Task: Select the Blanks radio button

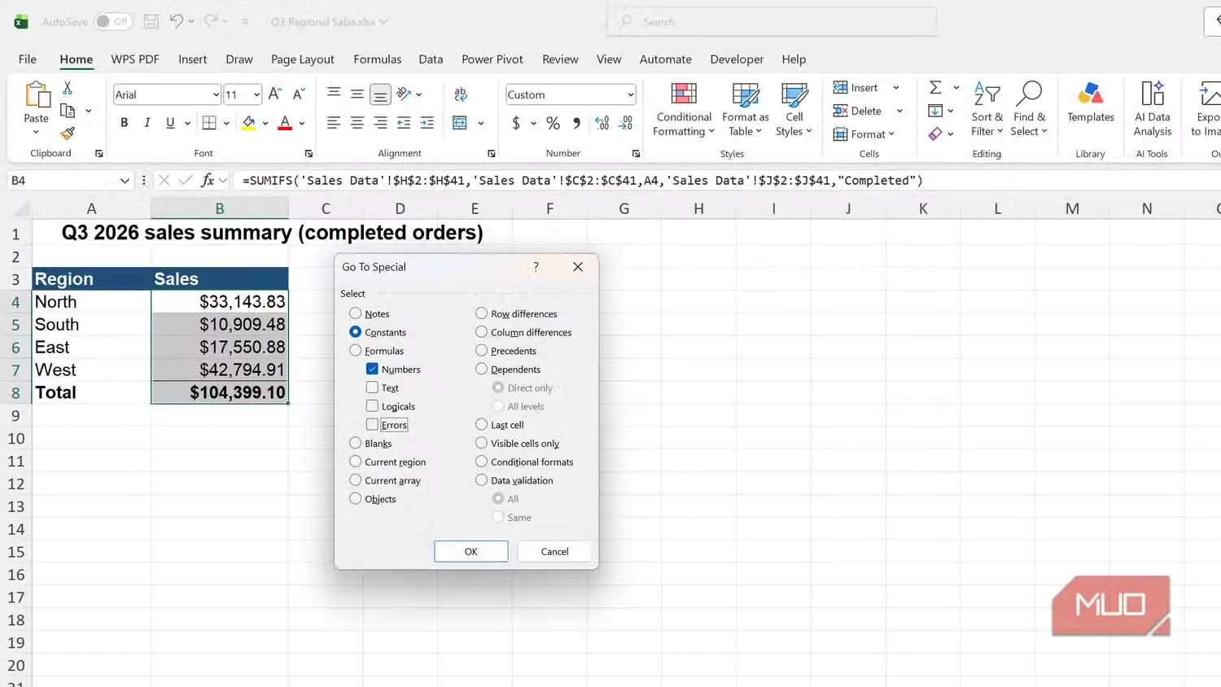Action: point(355,443)
